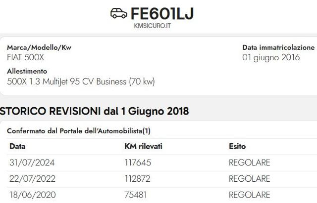Image resolution: width=317 pixels, height=203 pixels.
Task: Click the FE601LJ plate number heading
Action: pyautogui.click(x=162, y=14)
